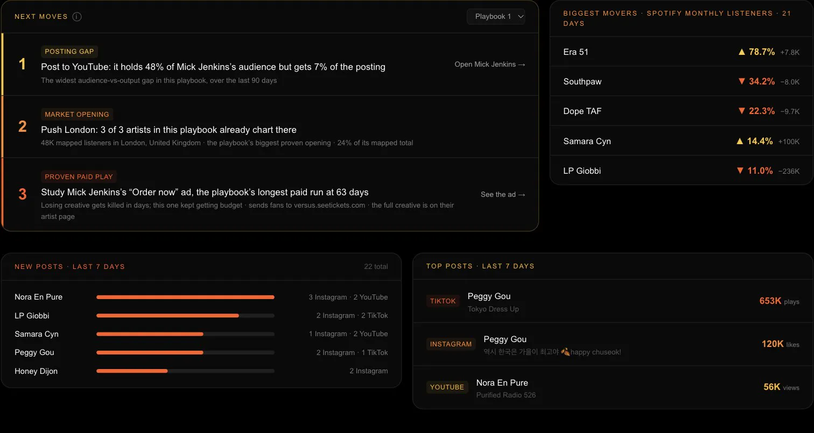This screenshot has width=814, height=433.
Task: Click the LP Giobbi posts progress bar
Action: (x=185, y=316)
